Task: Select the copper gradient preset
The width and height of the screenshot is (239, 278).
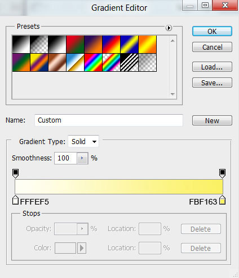Action: pos(57,62)
